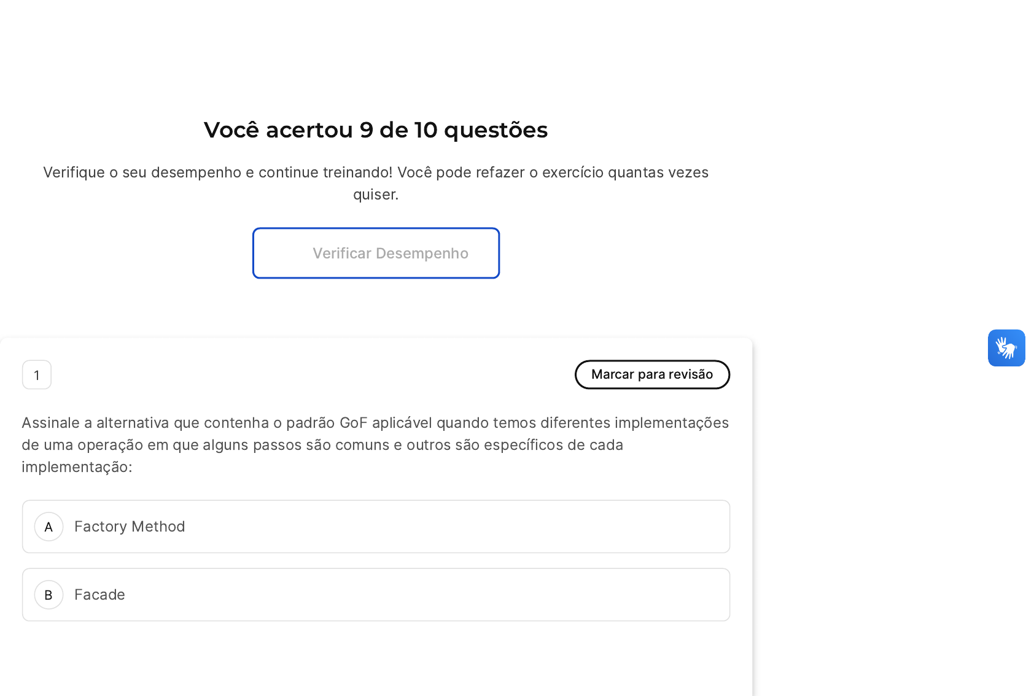Click the number "10" in the score heading

pyautogui.click(x=425, y=130)
